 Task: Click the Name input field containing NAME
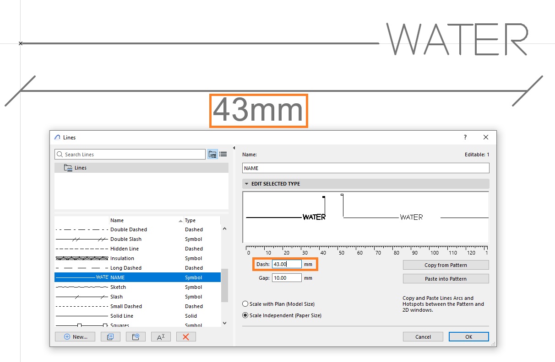click(365, 168)
